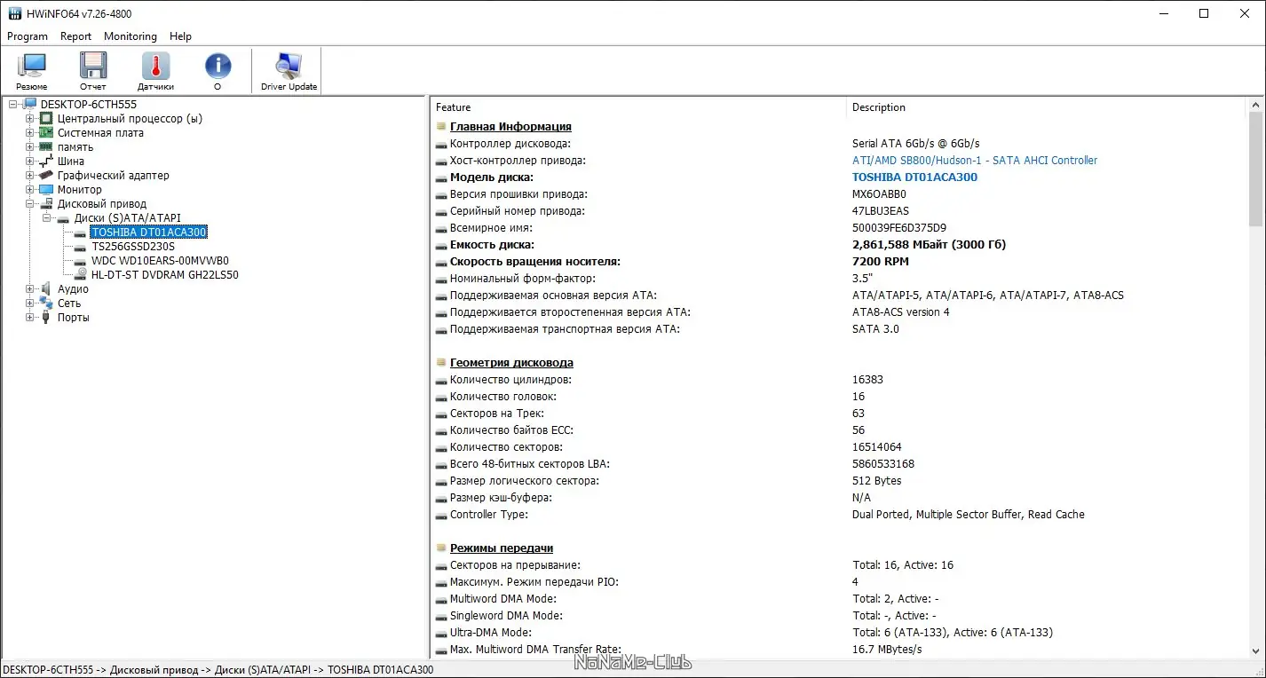Click the folder icon beside Режимы передачи
The image size is (1266, 678).
441,548
